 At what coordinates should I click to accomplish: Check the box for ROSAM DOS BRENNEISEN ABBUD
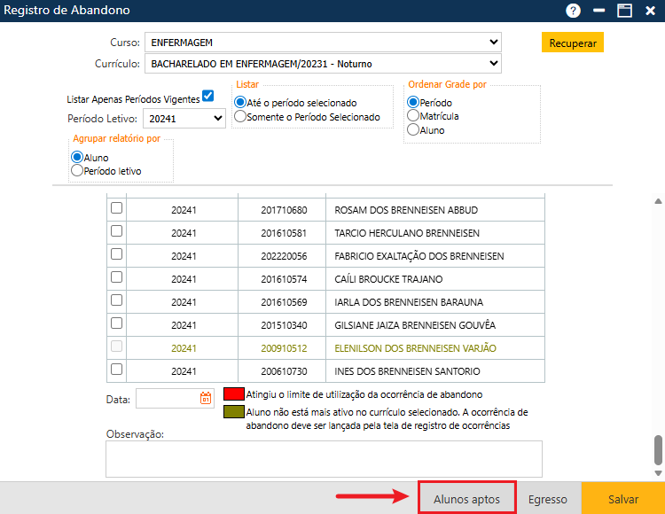coord(116,209)
